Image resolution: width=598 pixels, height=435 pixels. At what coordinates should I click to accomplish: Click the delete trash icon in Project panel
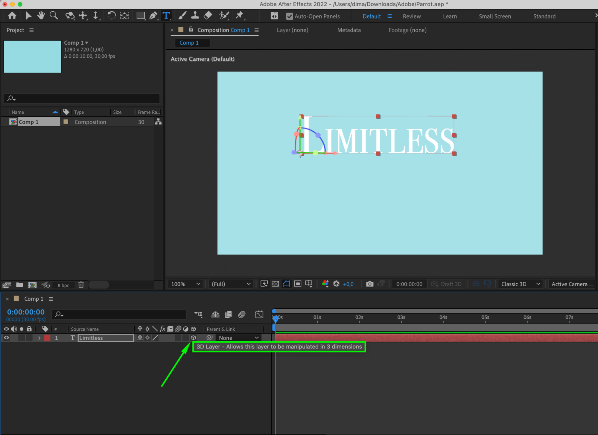[x=81, y=285]
